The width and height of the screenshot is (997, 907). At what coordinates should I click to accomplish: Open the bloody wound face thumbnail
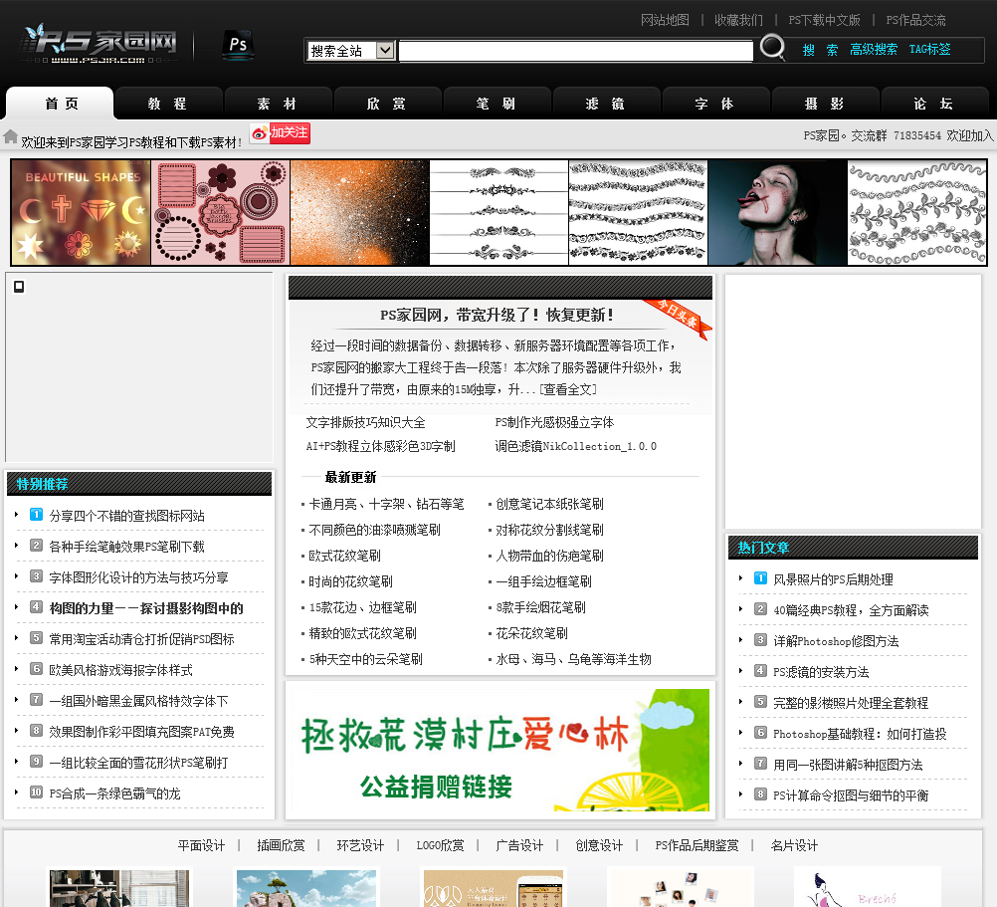(778, 212)
